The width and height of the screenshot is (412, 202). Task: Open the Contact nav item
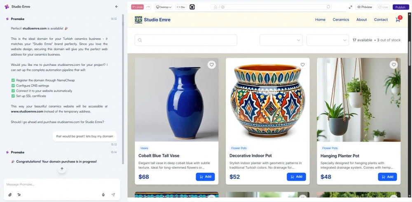click(x=381, y=20)
